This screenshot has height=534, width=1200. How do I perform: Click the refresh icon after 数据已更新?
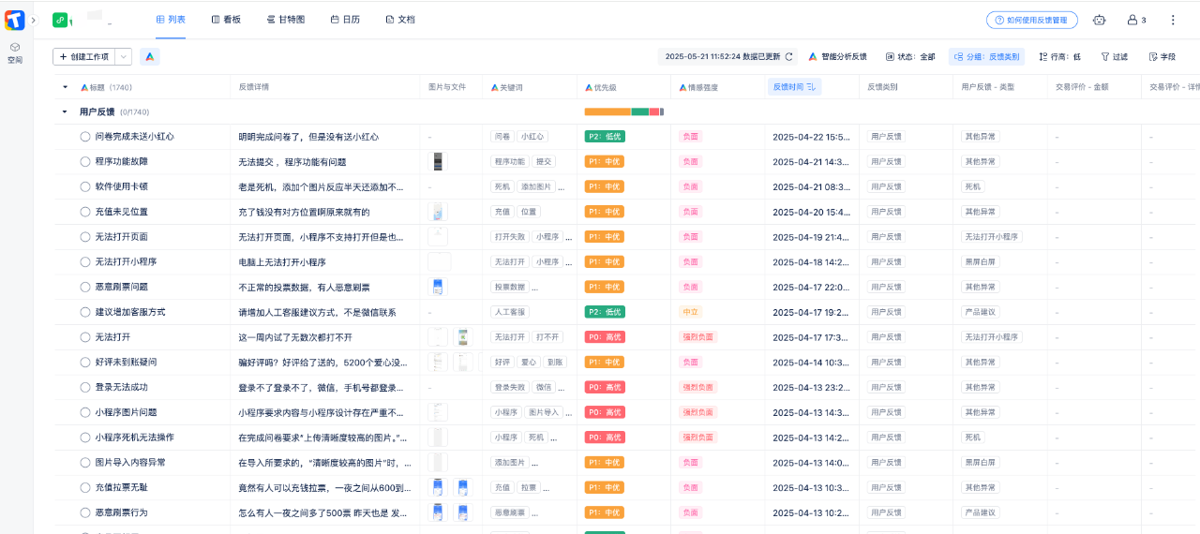tap(789, 57)
